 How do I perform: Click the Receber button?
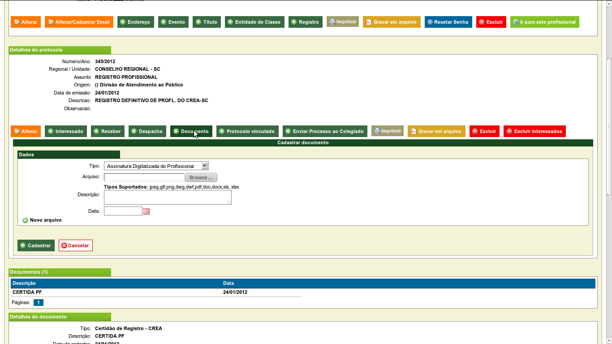pos(108,131)
